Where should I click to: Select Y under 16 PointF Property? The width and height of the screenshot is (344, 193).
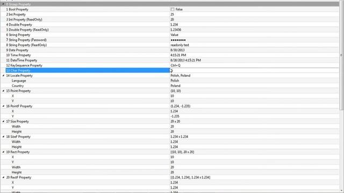coord(170,116)
